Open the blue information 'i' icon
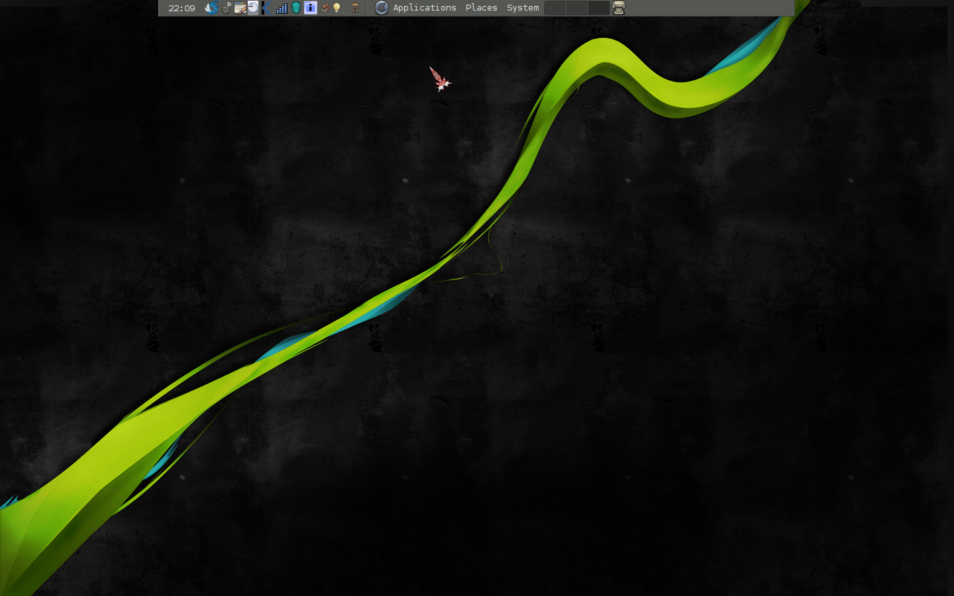Viewport: 954px width, 596px height. click(310, 8)
